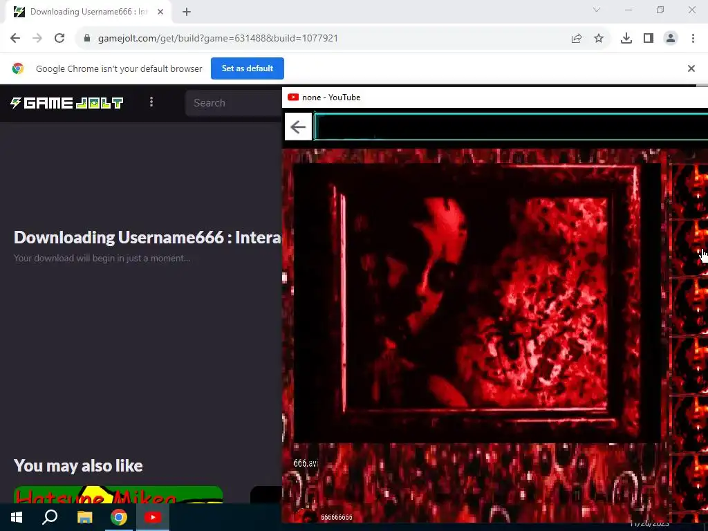Toggle the Chrome side panel
Viewport: 708px width, 531px height.
pyautogui.click(x=649, y=39)
